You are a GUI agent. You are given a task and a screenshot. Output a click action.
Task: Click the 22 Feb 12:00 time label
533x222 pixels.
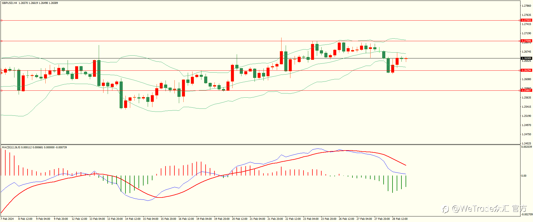(x=293, y=219)
